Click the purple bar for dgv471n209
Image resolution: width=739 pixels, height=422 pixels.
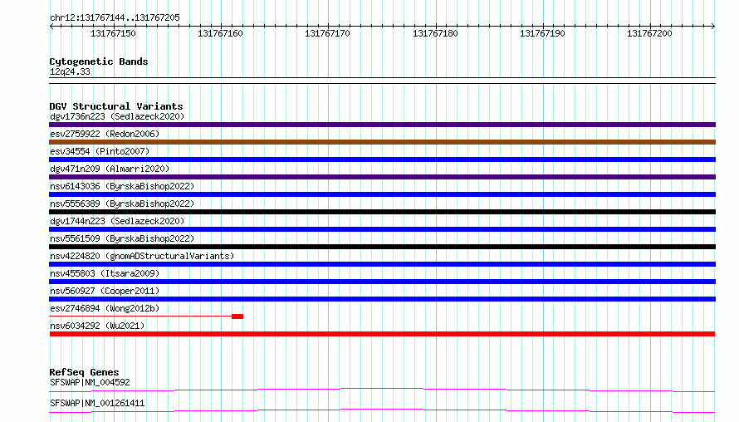382,177
